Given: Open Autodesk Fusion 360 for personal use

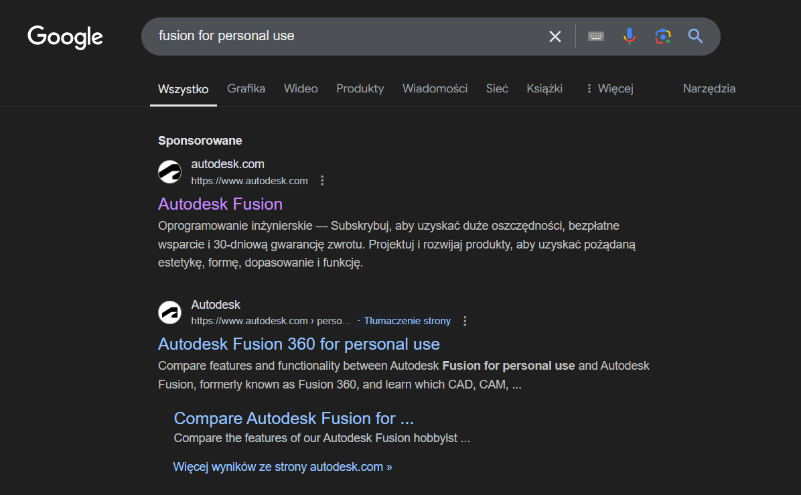Looking at the screenshot, I should point(299,344).
